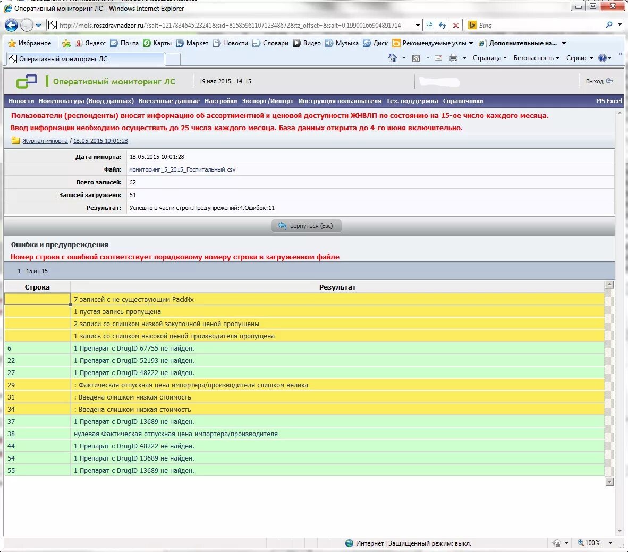The height and width of the screenshot is (552, 628).
Task: Click the blue help question icon
Action: [x=602, y=58]
